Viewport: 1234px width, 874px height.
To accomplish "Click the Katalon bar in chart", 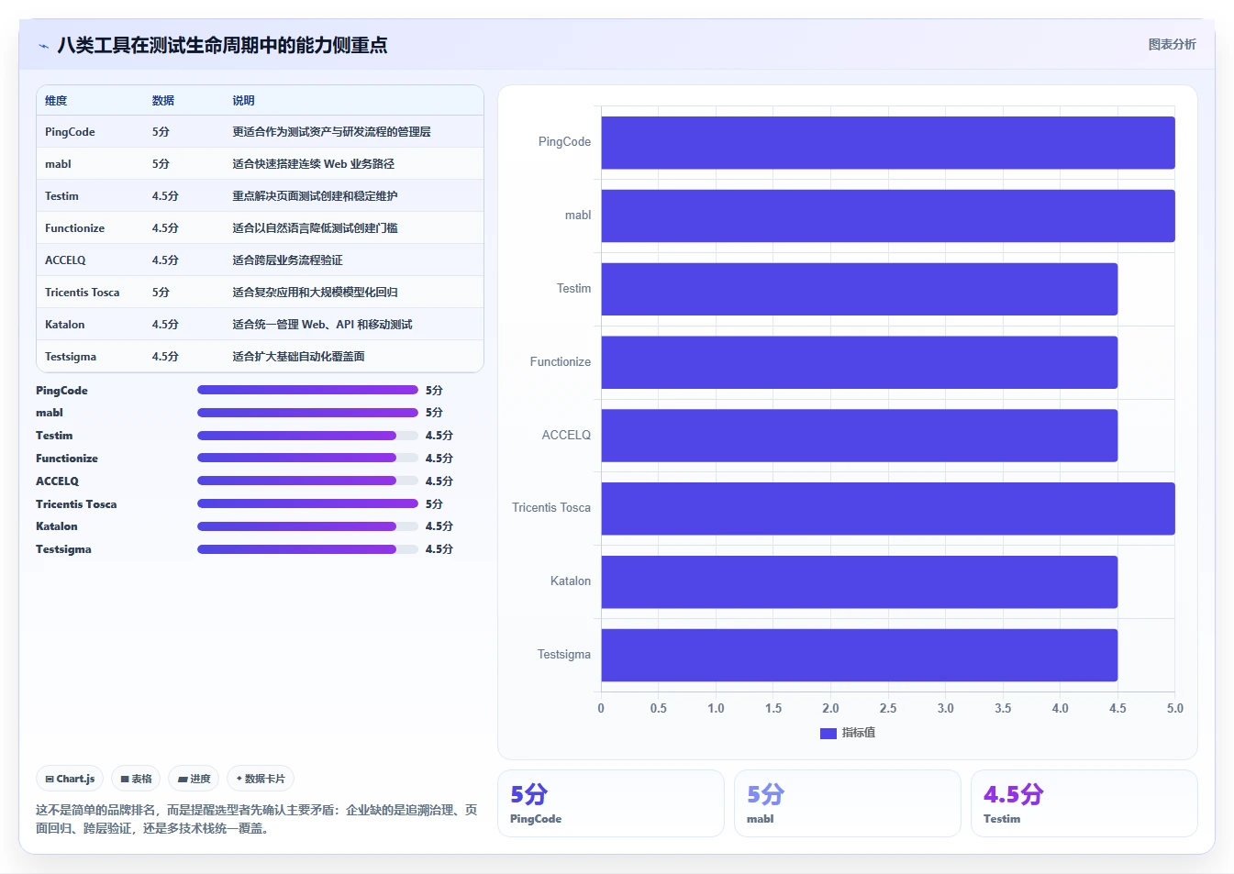I will [x=860, y=581].
